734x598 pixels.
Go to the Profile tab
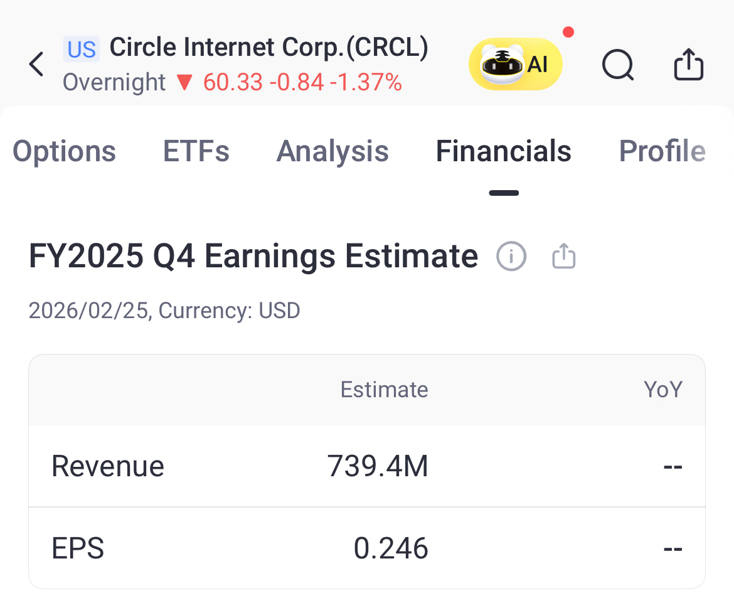pos(662,152)
